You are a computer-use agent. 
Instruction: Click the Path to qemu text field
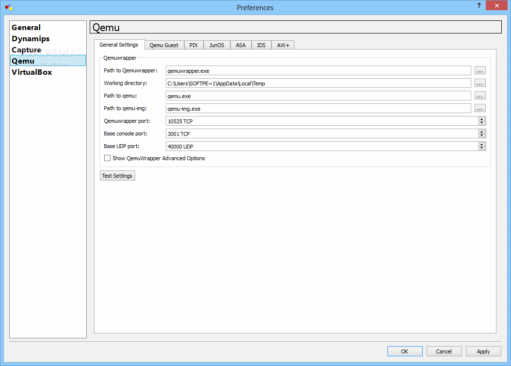tap(319, 96)
